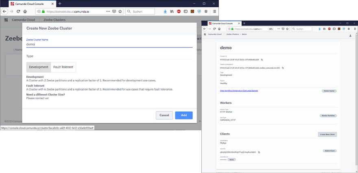Open library icon in left browser toolbar
The image size is (358, 173).
172,11
